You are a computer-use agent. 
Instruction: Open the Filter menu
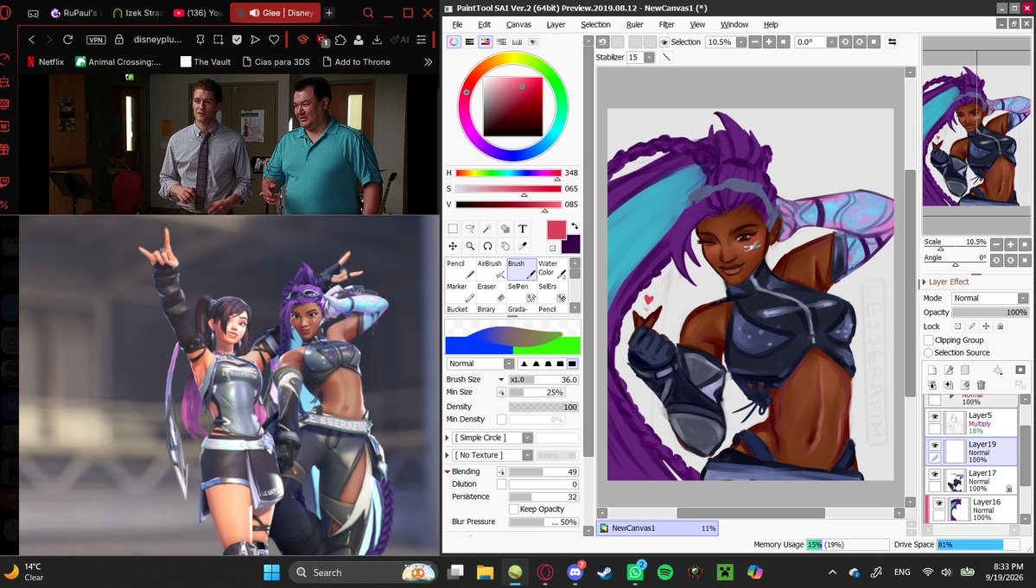[x=667, y=24]
